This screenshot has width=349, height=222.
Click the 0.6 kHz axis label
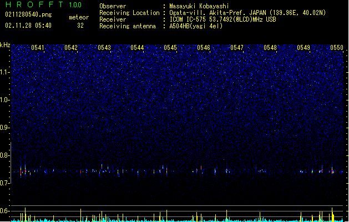coord(4,211)
